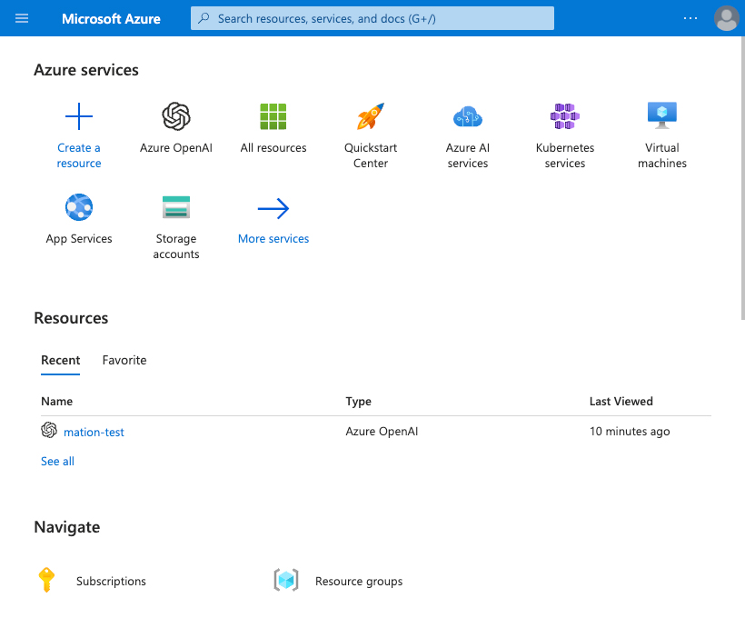Launch Quickstart Center rocket icon
This screenshot has height=618, width=745.
(x=371, y=116)
